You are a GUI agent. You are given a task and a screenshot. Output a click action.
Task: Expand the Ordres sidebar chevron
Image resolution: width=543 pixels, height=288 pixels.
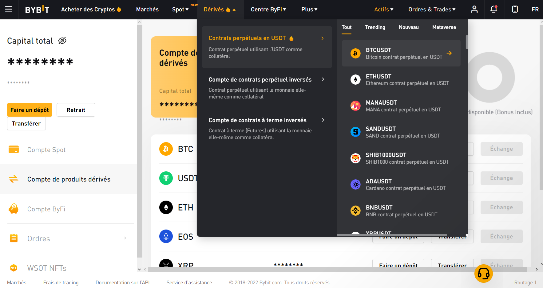[x=125, y=238]
